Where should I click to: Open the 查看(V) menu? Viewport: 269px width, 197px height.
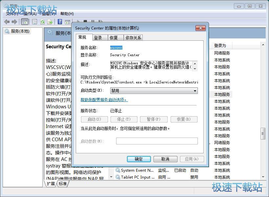(x=49, y=13)
